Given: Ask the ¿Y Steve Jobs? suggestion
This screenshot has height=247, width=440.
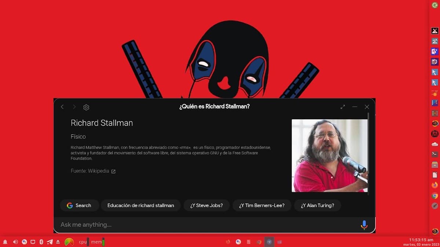Looking at the screenshot, I should click(206, 205).
